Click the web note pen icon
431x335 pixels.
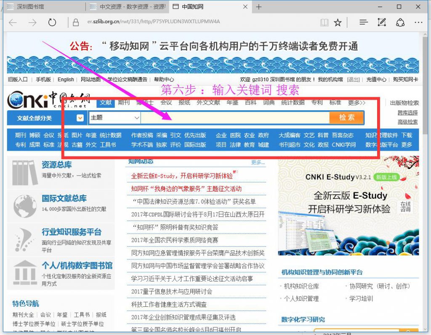click(x=382, y=22)
